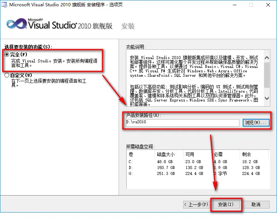
Task: Click the 48.8 GB disk size value
Action: (x=165, y=162)
